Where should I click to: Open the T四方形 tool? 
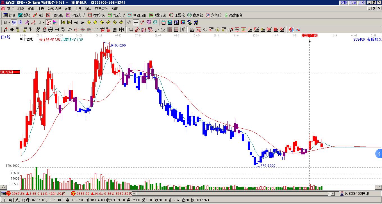point(116,15)
